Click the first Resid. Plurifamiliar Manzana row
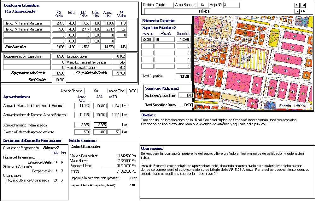 pos(27,23)
